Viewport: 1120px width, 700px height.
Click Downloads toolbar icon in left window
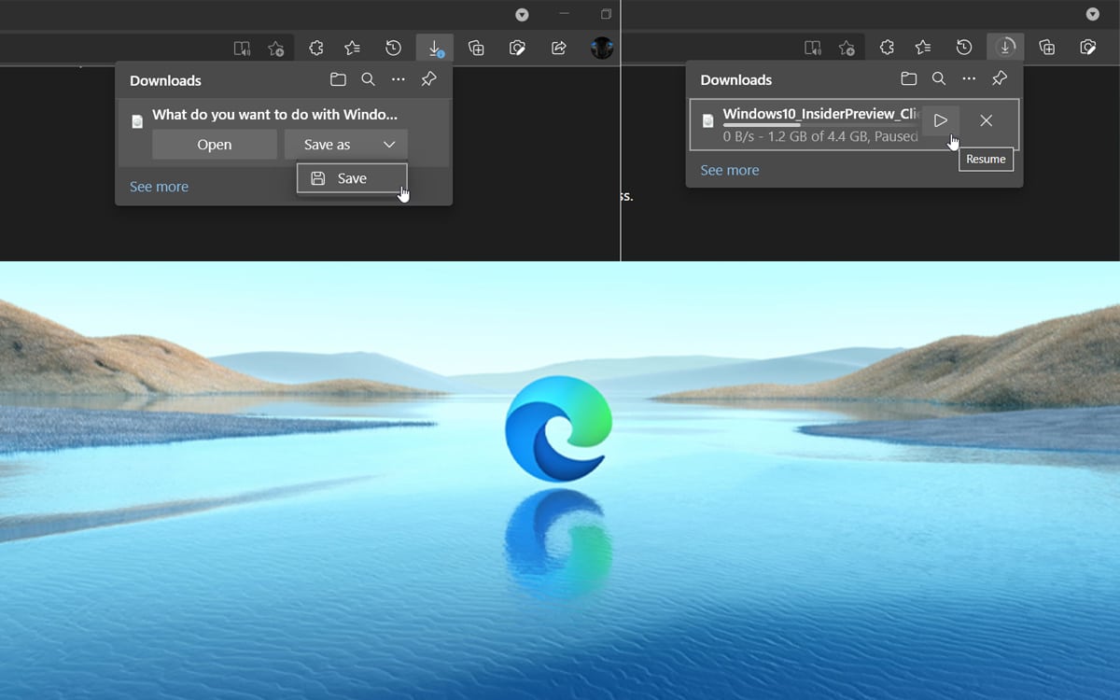435,49
